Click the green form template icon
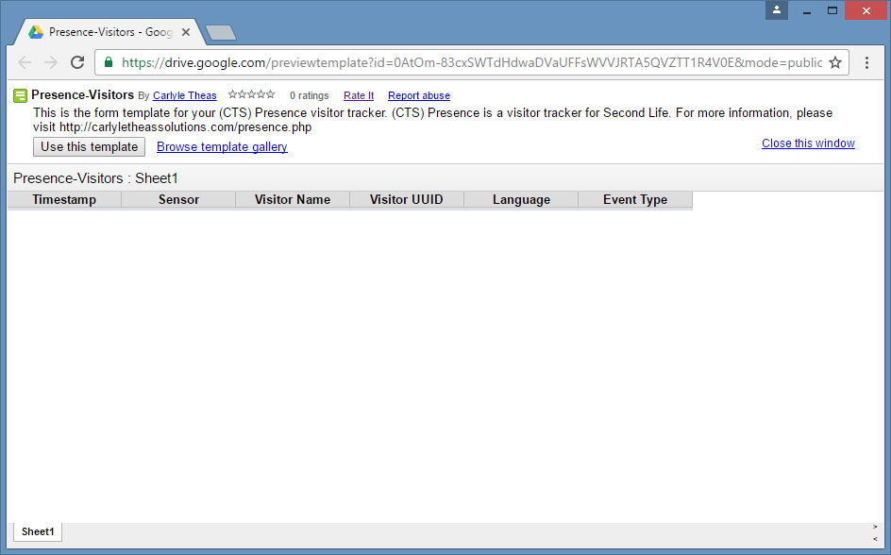 click(20, 95)
